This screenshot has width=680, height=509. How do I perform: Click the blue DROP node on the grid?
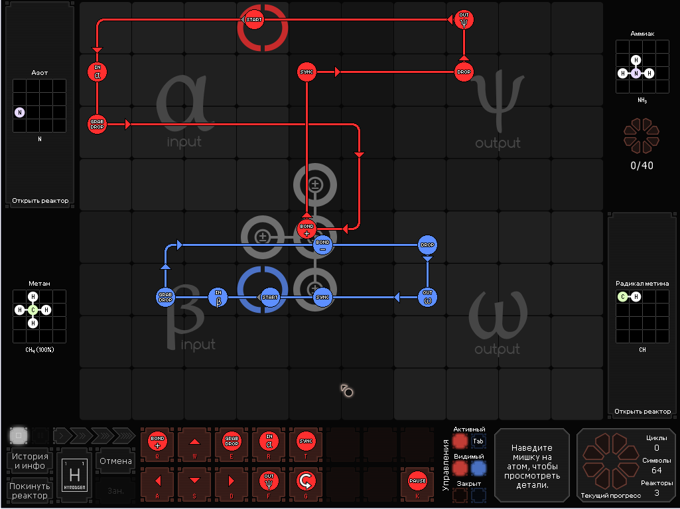(428, 245)
